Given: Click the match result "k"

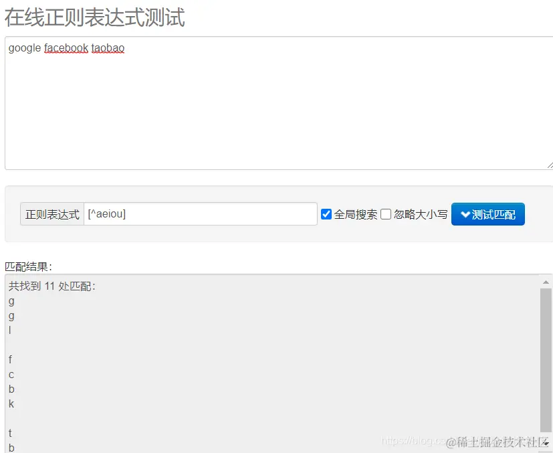Looking at the screenshot, I should click(x=11, y=403).
